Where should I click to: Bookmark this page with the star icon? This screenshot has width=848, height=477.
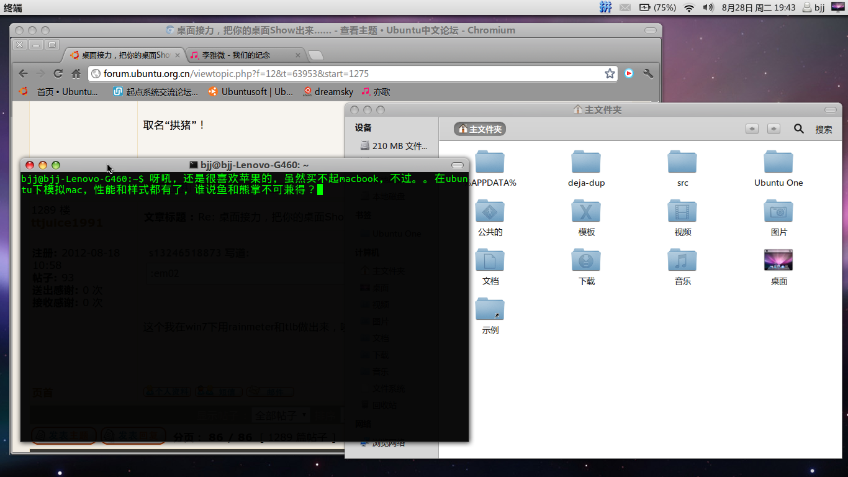pyautogui.click(x=610, y=73)
